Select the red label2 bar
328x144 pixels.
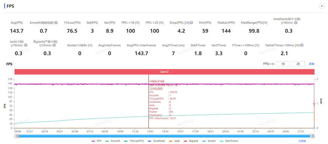tap(164, 72)
